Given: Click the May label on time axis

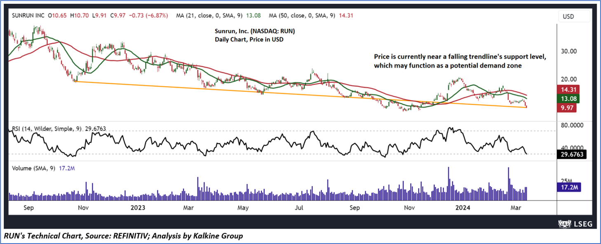Looking at the screenshot, I should (x=243, y=208).
